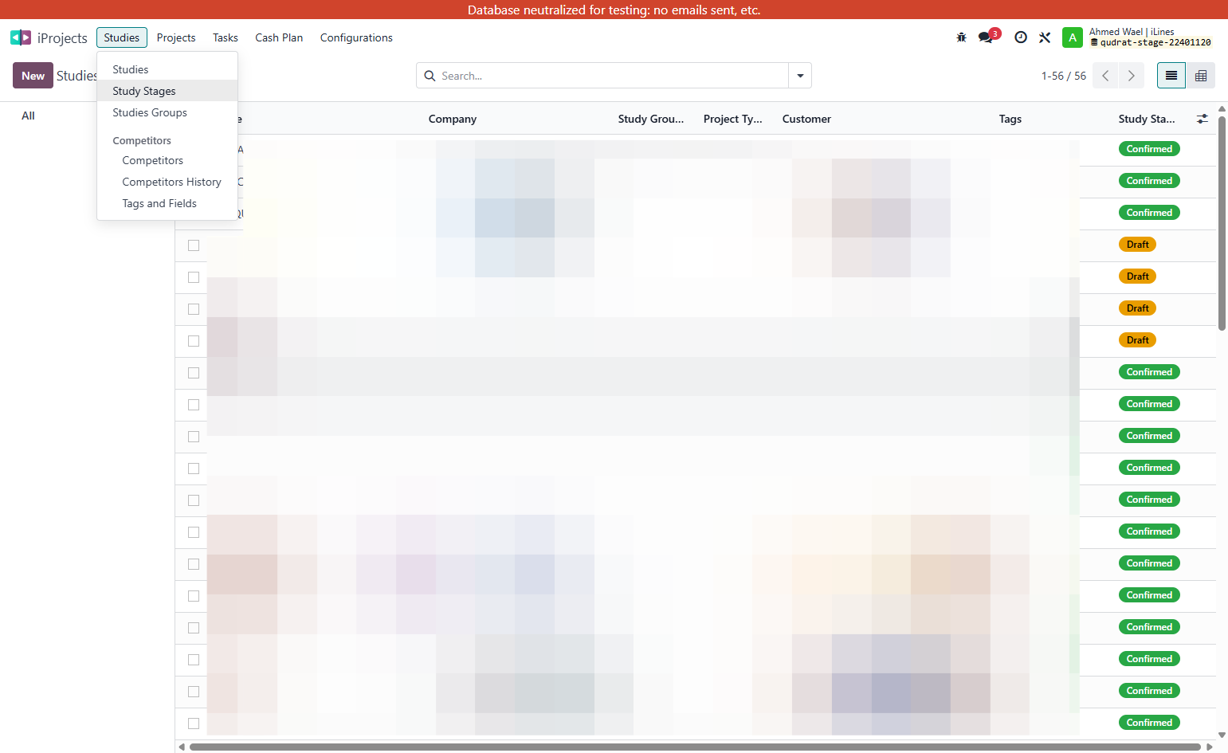The height and width of the screenshot is (753, 1228).
Task: Select the All filter in left panel
Action: (x=28, y=116)
